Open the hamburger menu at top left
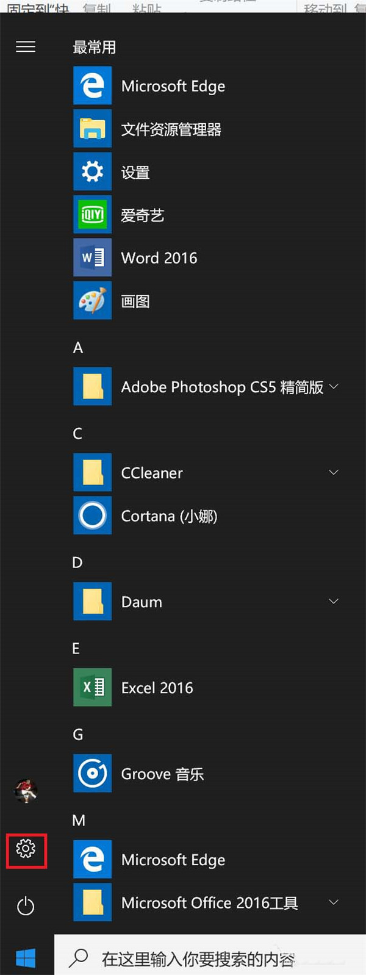This screenshot has height=975, width=366. click(26, 47)
